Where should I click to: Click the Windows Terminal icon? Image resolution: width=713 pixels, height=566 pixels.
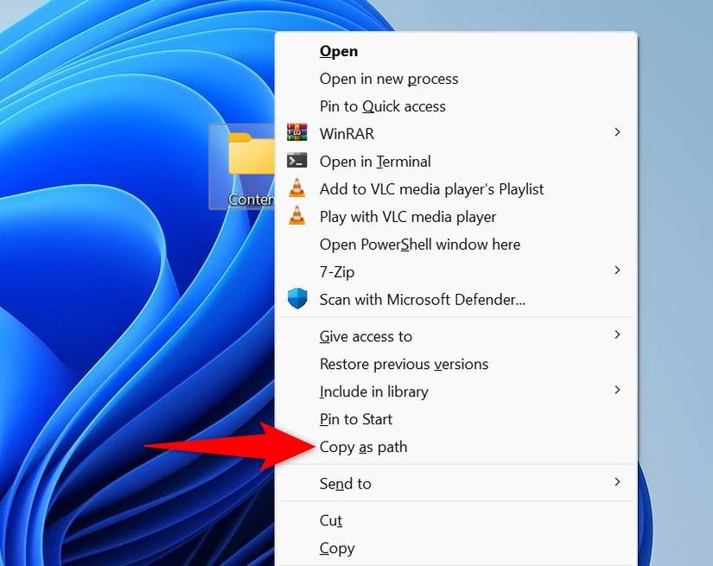[x=297, y=161]
